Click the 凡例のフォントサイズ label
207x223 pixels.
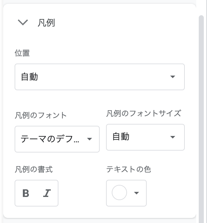coord(144,113)
